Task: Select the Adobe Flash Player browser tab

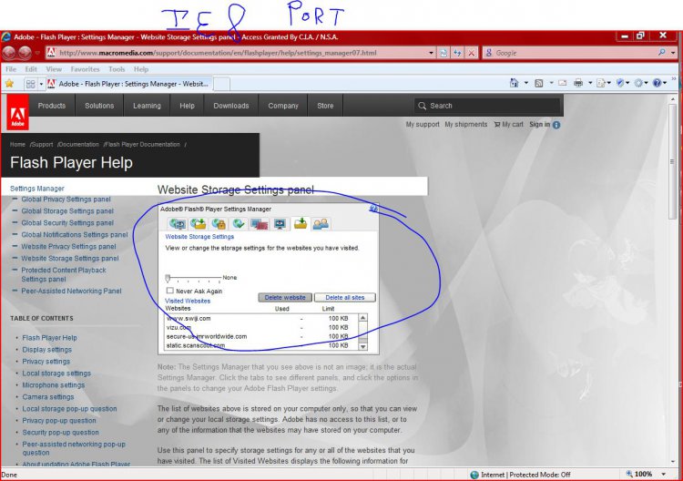Action: click(129, 84)
